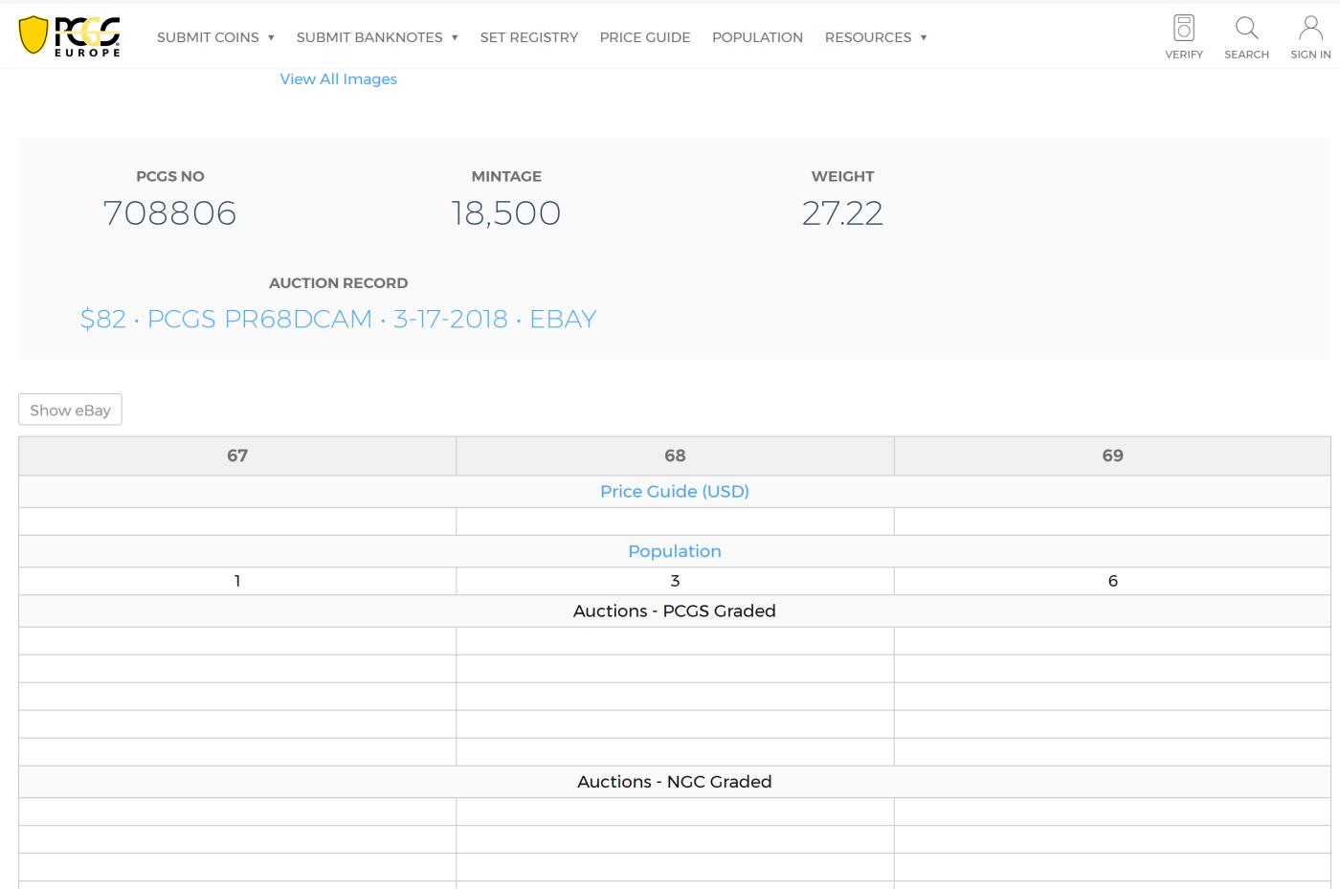Open the $82 auction record link
Screen dimensions: 1340x889
(x=338, y=319)
